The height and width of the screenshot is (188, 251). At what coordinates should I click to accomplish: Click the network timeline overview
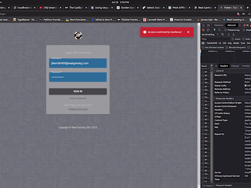click(x=226, y=57)
